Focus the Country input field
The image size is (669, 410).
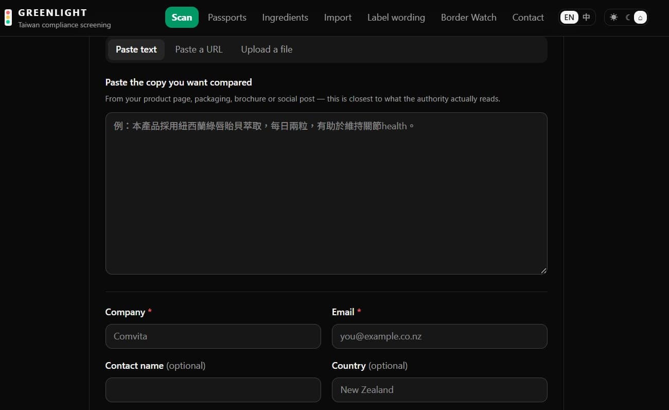[x=439, y=390]
